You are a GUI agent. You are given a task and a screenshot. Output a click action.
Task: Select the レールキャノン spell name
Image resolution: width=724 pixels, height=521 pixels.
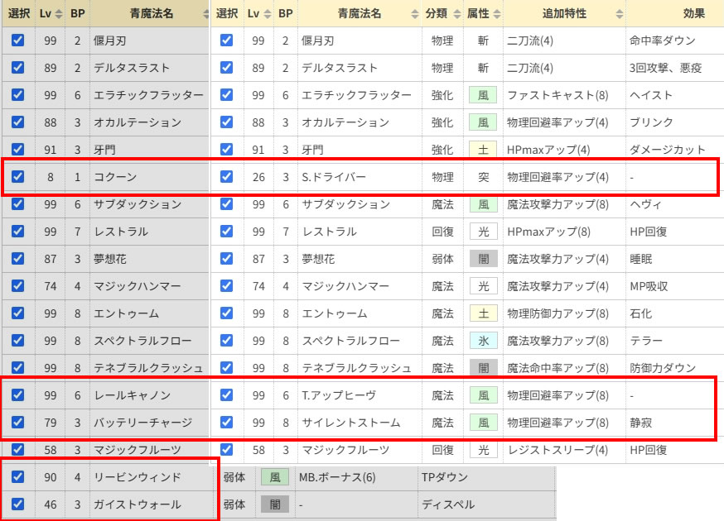pos(131,395)
